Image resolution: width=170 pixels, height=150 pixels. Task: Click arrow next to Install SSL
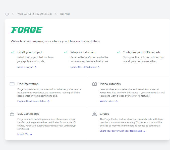31,134
